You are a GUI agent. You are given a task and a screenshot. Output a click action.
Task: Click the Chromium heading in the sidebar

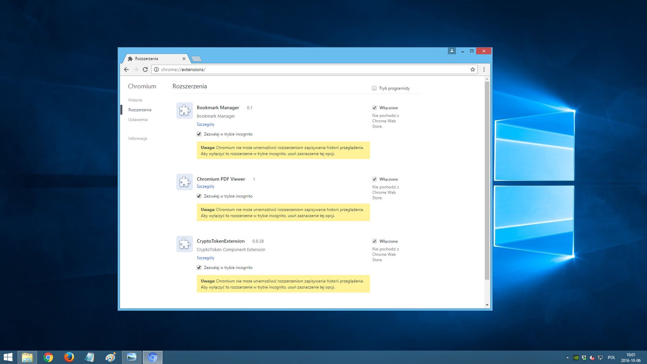[x=142, y=86]
